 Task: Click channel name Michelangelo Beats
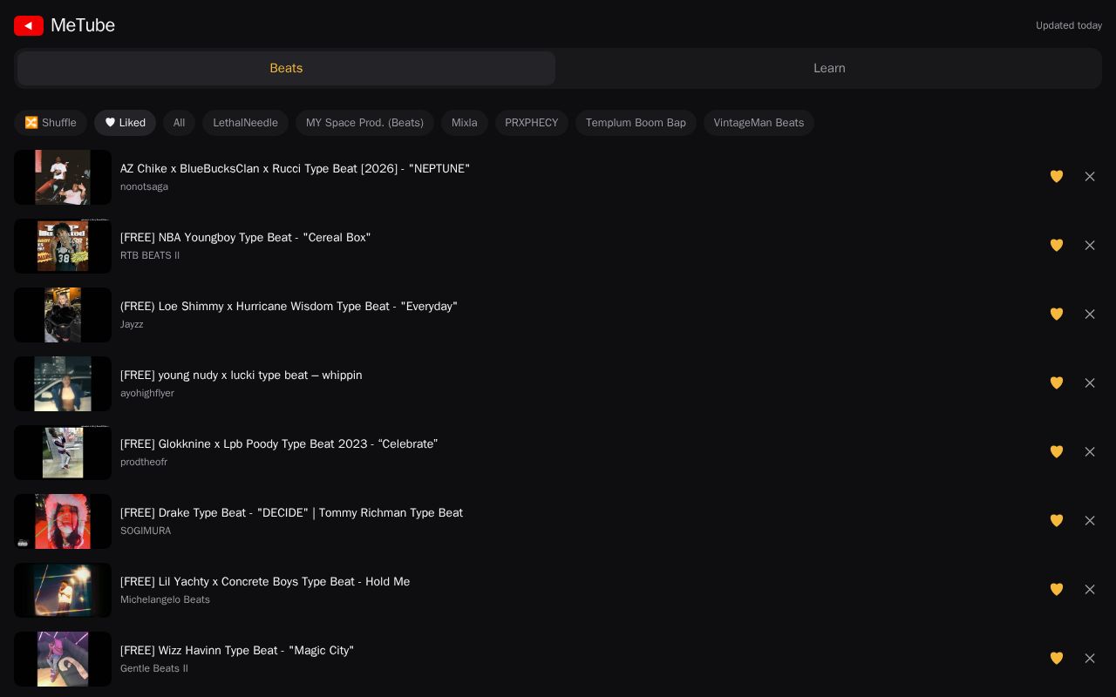[x=165, y=599]
